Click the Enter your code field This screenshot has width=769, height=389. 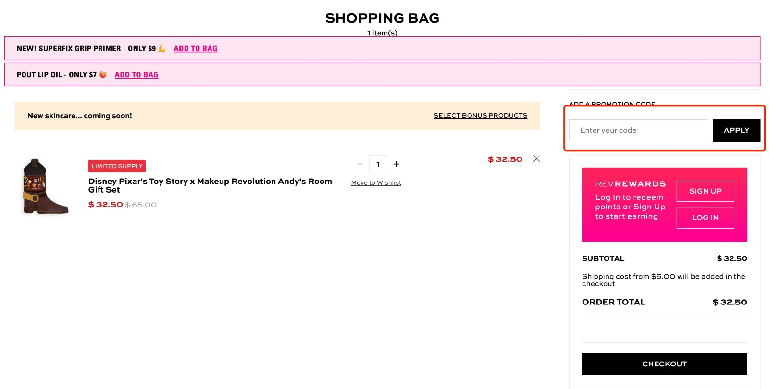[x=638, y=130]
